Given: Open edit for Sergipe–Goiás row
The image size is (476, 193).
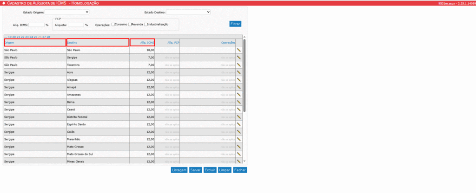Looking at the screenshot, I should 239,132.
